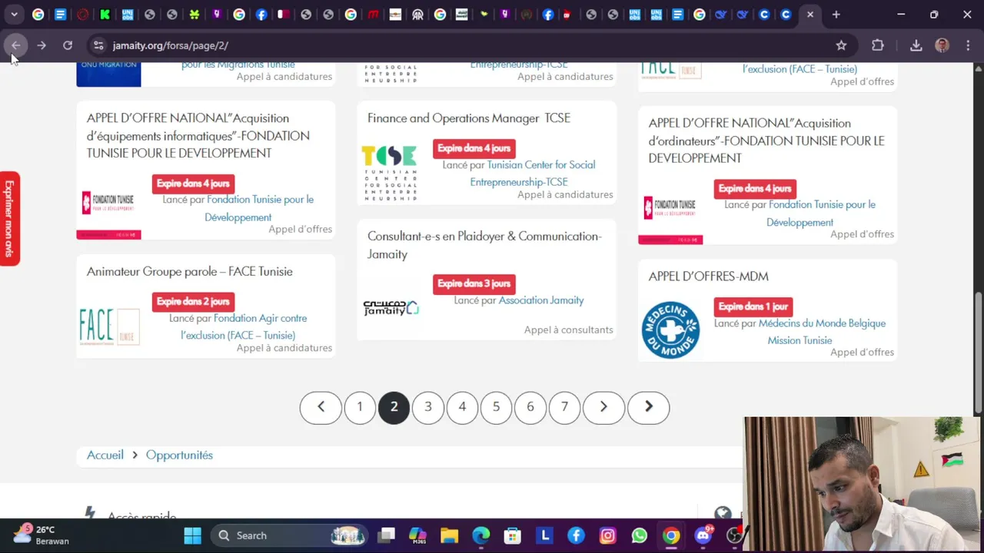Open Instagram from the taskbar
Viewport: 984px width, 553px height.
tap(608, 535)
